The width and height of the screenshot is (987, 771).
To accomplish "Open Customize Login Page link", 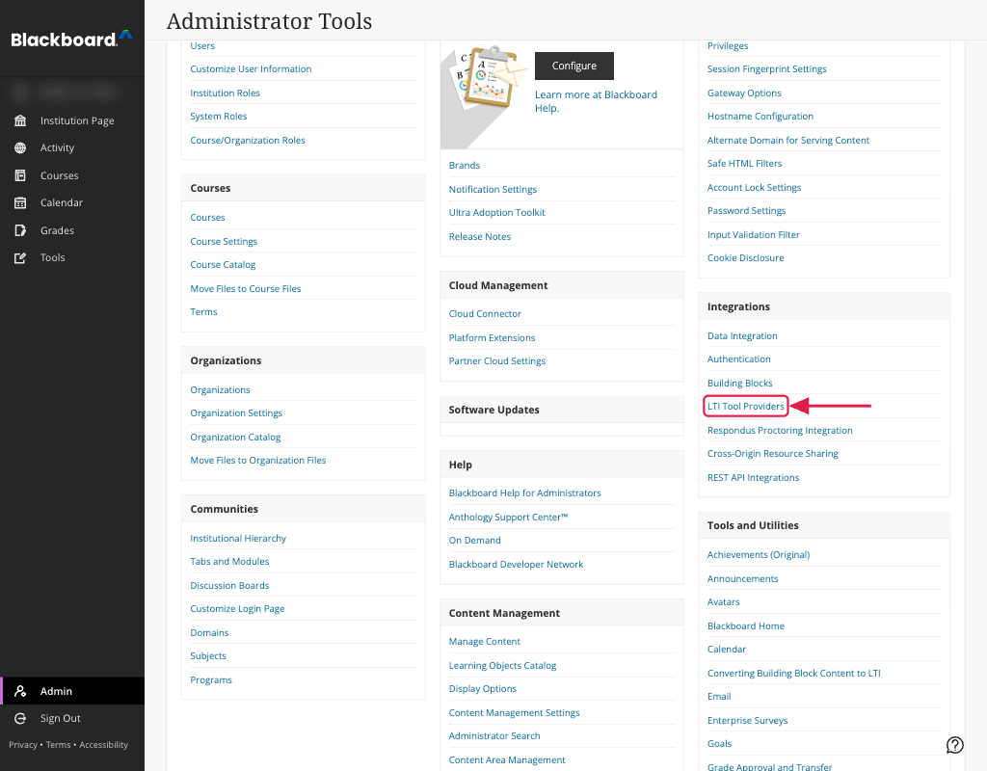I will tap(237, 609).
